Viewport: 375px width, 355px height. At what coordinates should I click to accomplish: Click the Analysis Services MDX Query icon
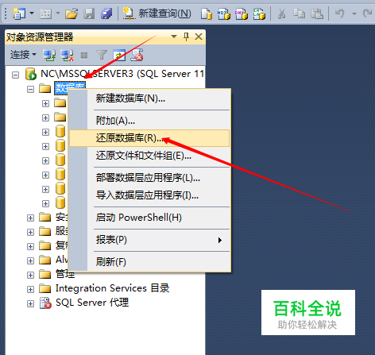point(224,14)
